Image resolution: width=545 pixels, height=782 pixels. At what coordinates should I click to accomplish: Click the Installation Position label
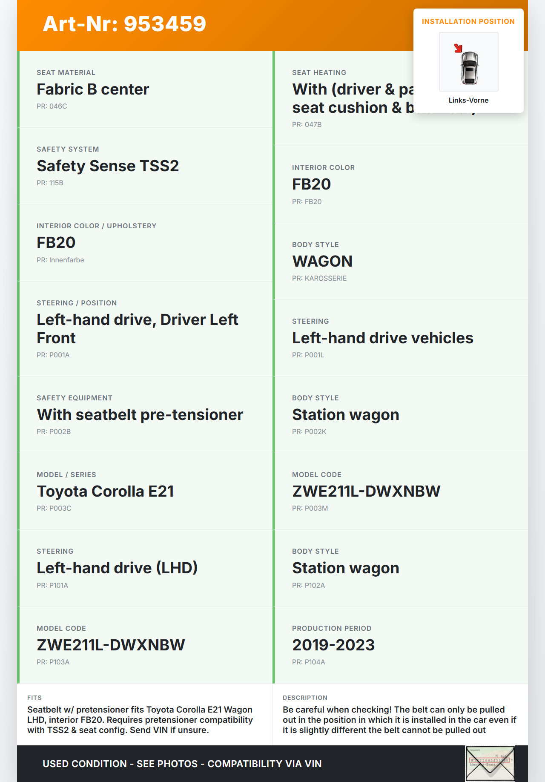[468, 22]
